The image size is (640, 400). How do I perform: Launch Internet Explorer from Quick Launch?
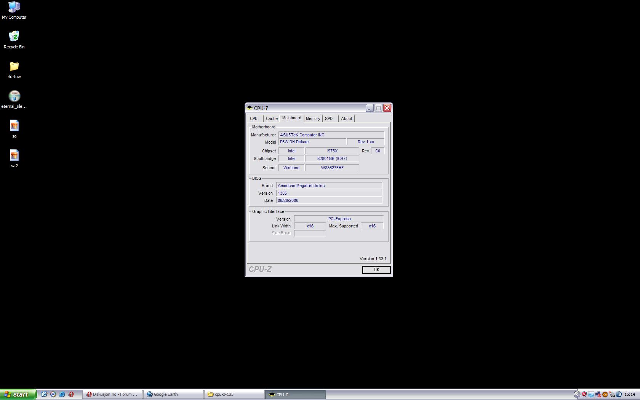(x=62, y=394)
